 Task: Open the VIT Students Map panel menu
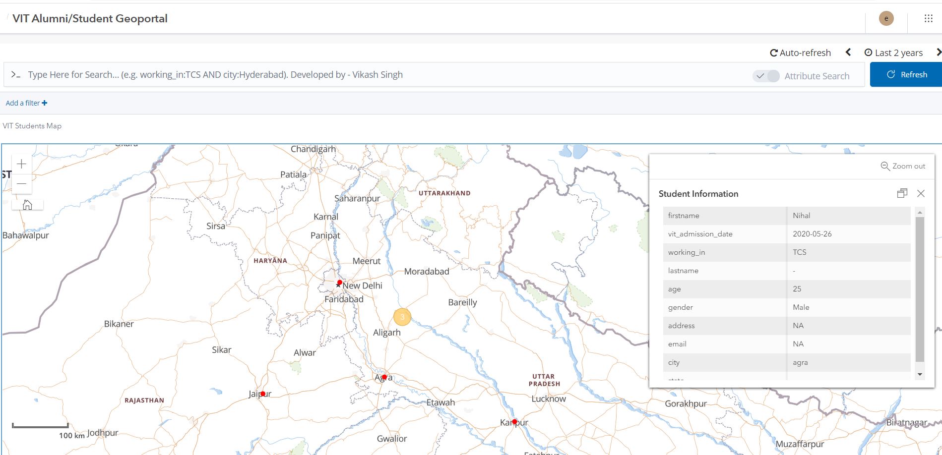33,125
